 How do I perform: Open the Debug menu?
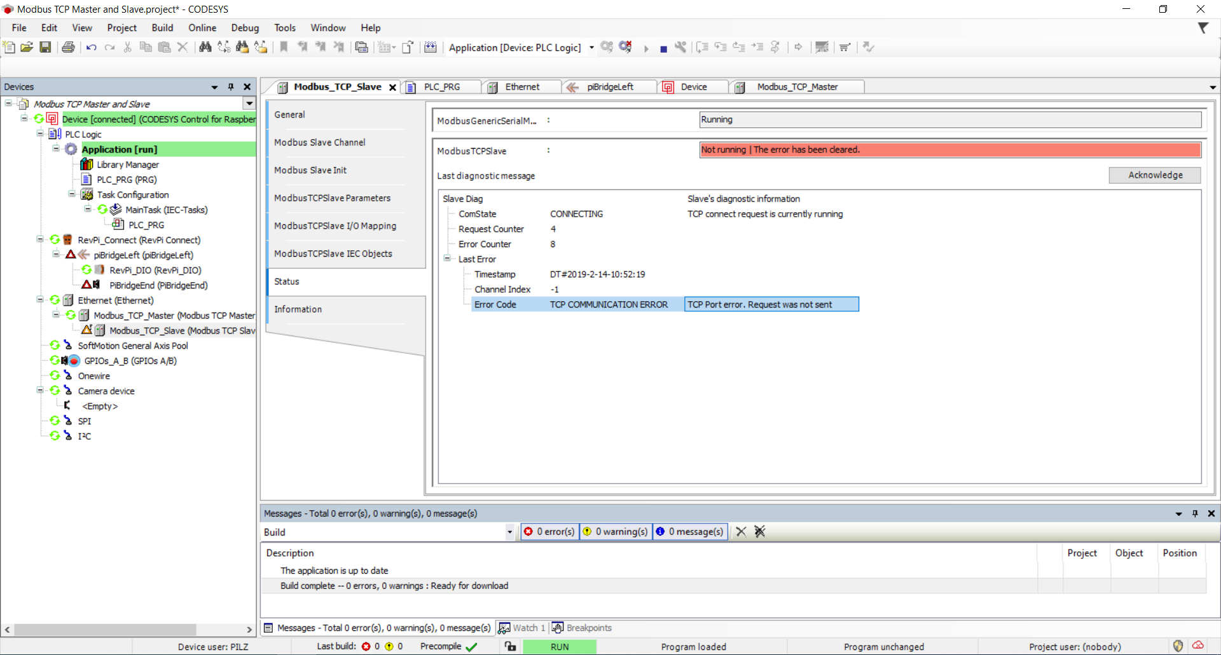245,28
